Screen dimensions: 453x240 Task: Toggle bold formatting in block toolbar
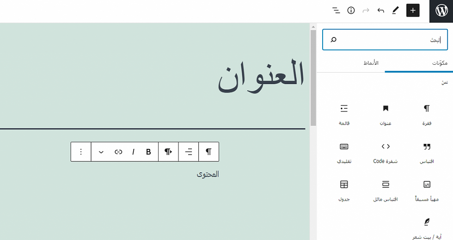click(148, 152)
